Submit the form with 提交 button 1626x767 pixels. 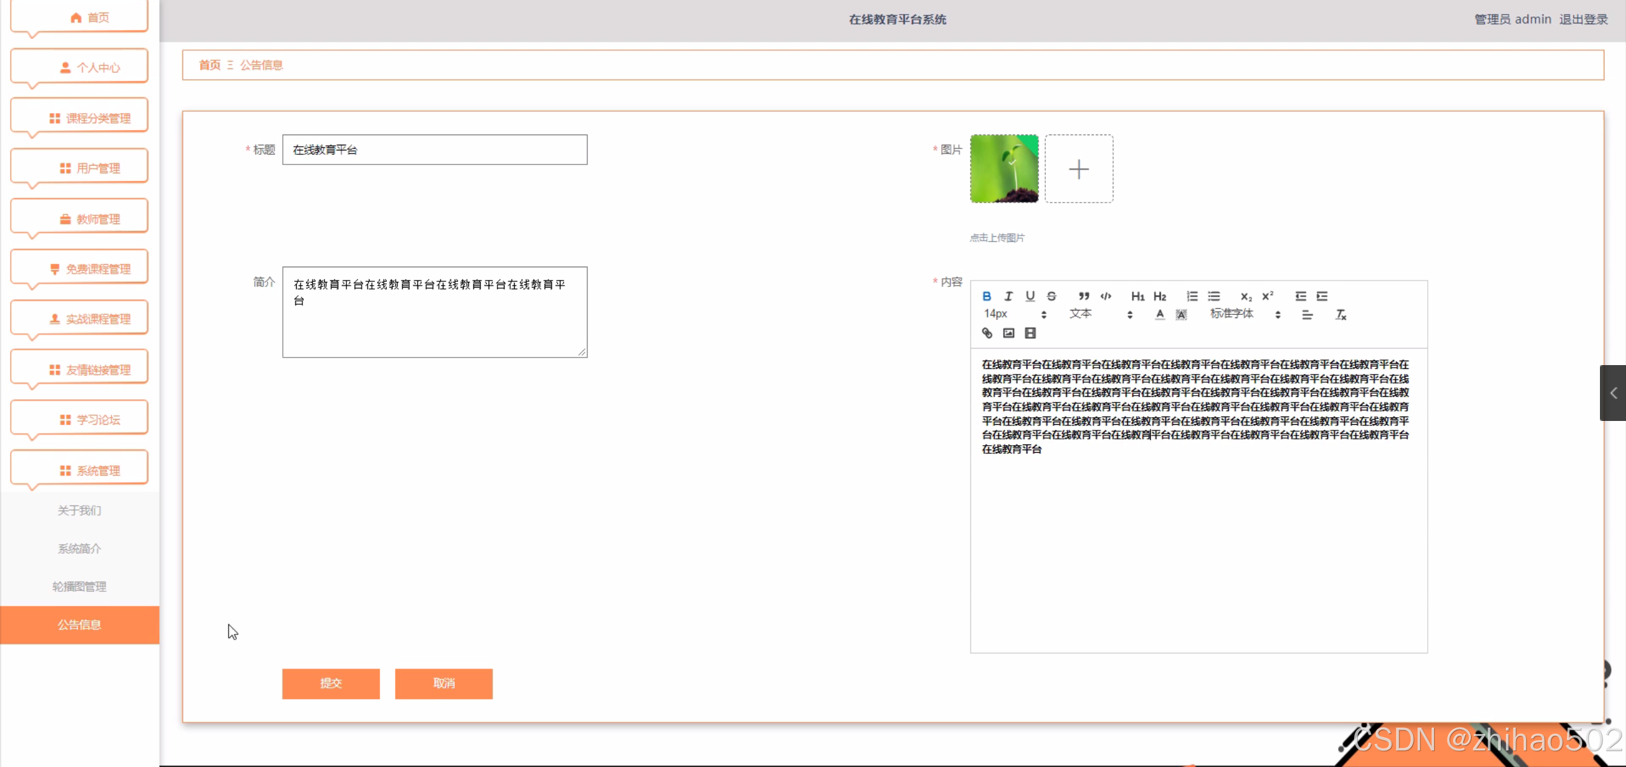(x=330, y=683)
